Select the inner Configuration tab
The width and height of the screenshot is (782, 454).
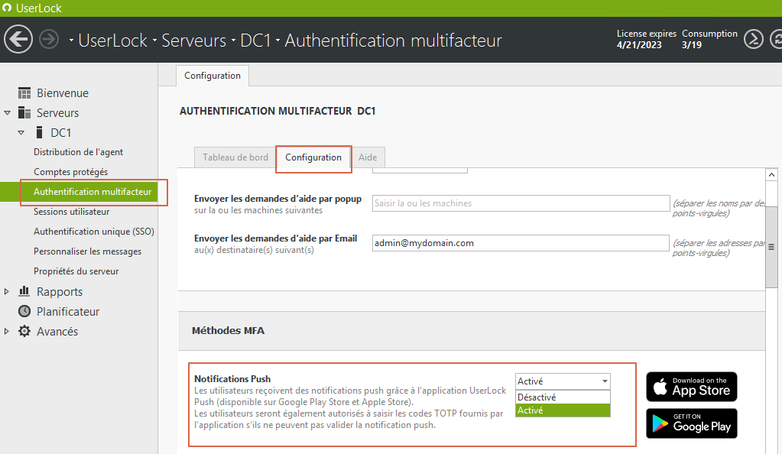[313, 157]
